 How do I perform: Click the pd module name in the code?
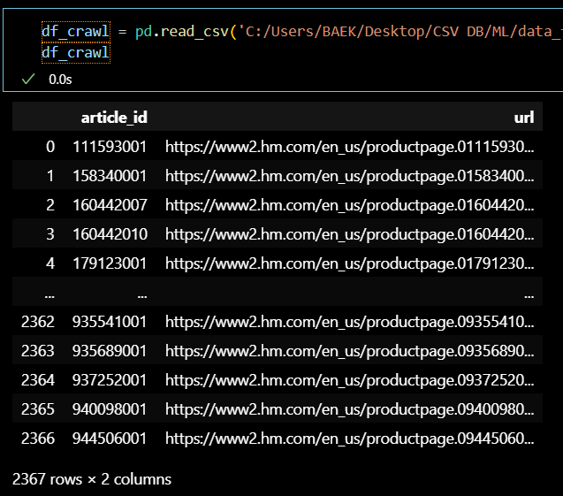point(143,32)
